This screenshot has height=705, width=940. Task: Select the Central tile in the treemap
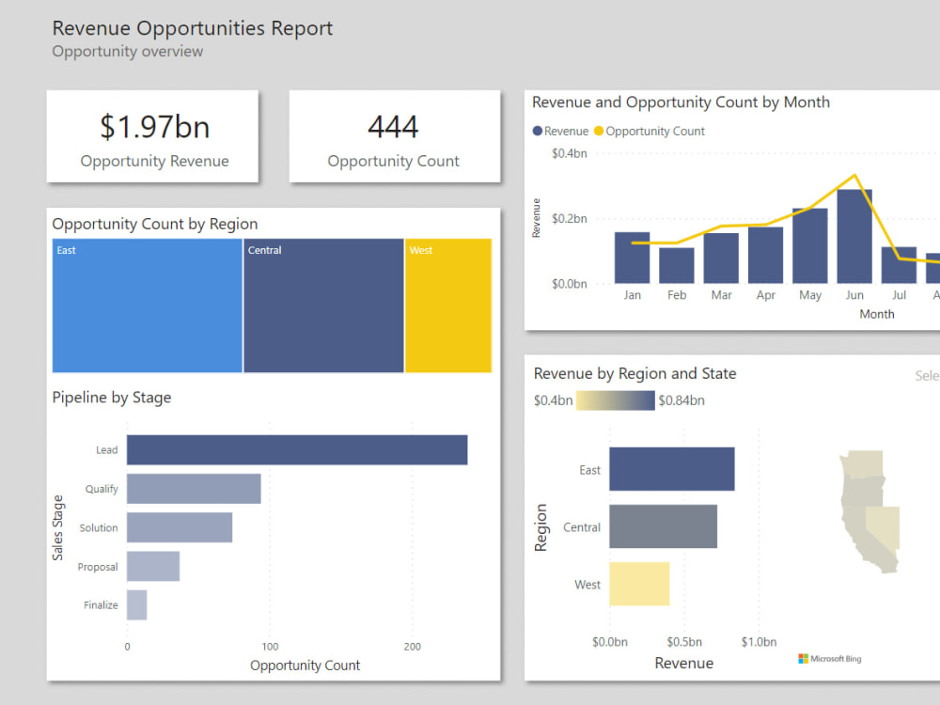(x=322, y=305)
